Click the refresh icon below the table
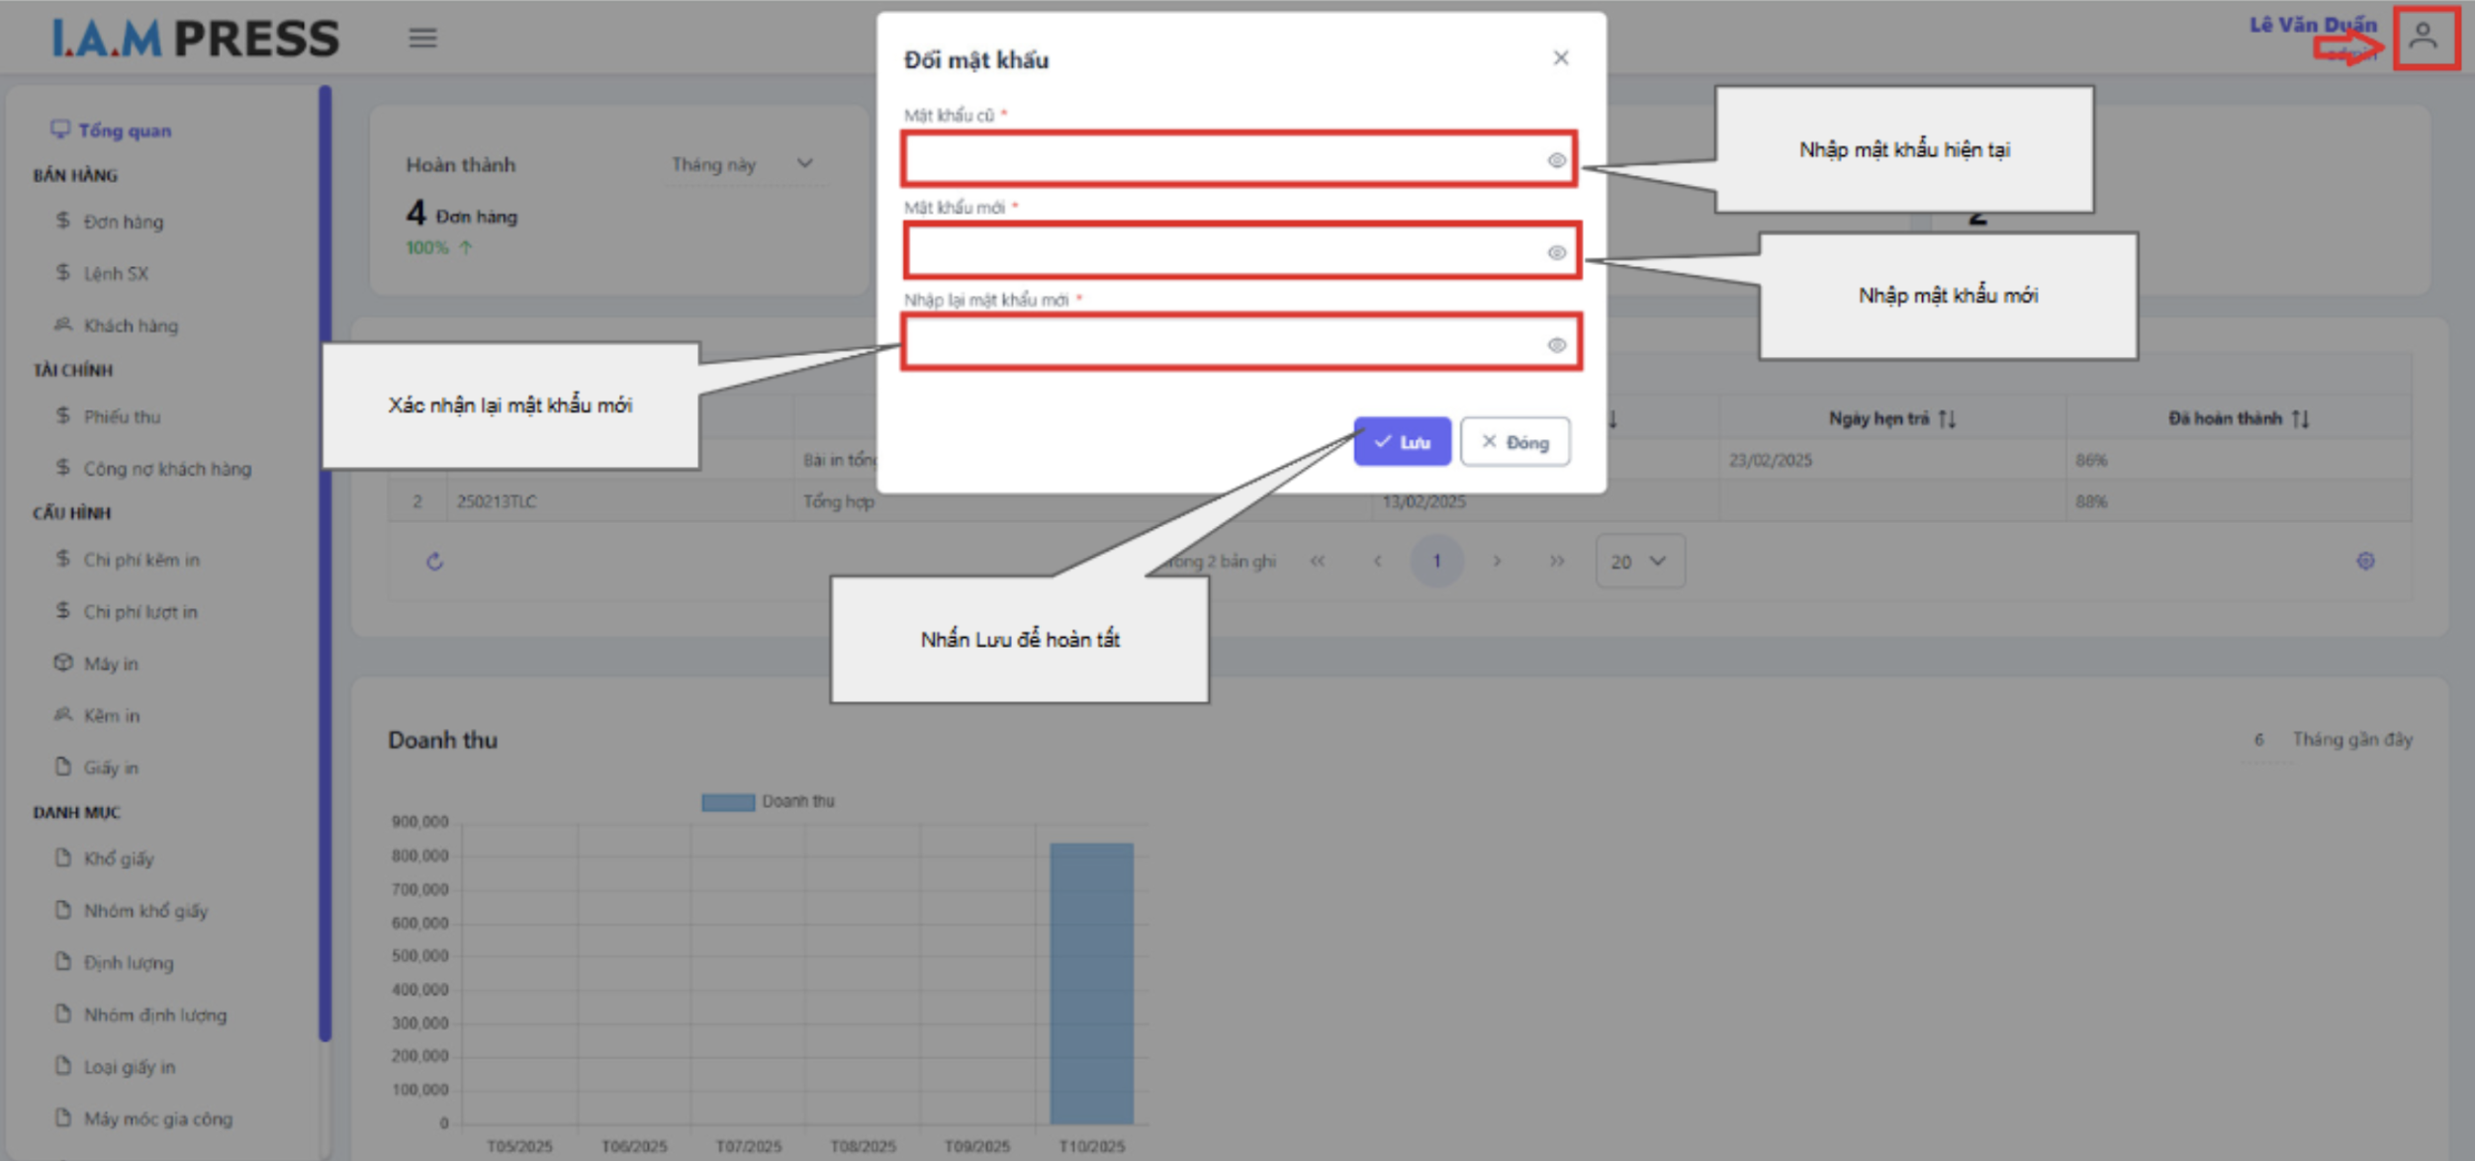This screenshot has height=1161, width=2475. pos(434,562)
